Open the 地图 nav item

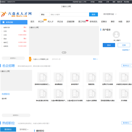120,22
